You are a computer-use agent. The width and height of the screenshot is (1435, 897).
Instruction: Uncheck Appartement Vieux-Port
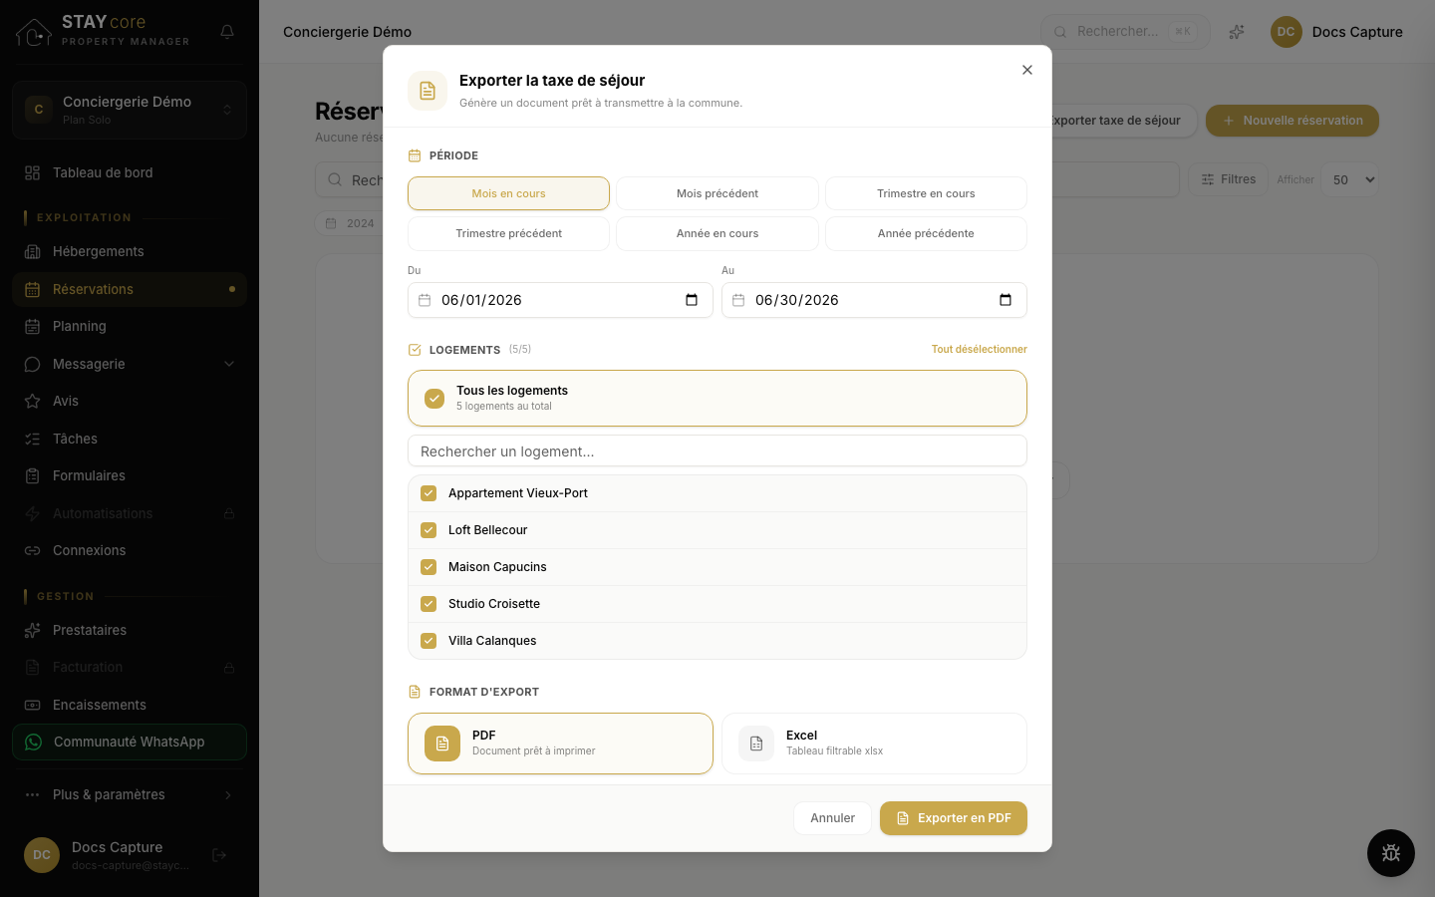coord(429,493)
